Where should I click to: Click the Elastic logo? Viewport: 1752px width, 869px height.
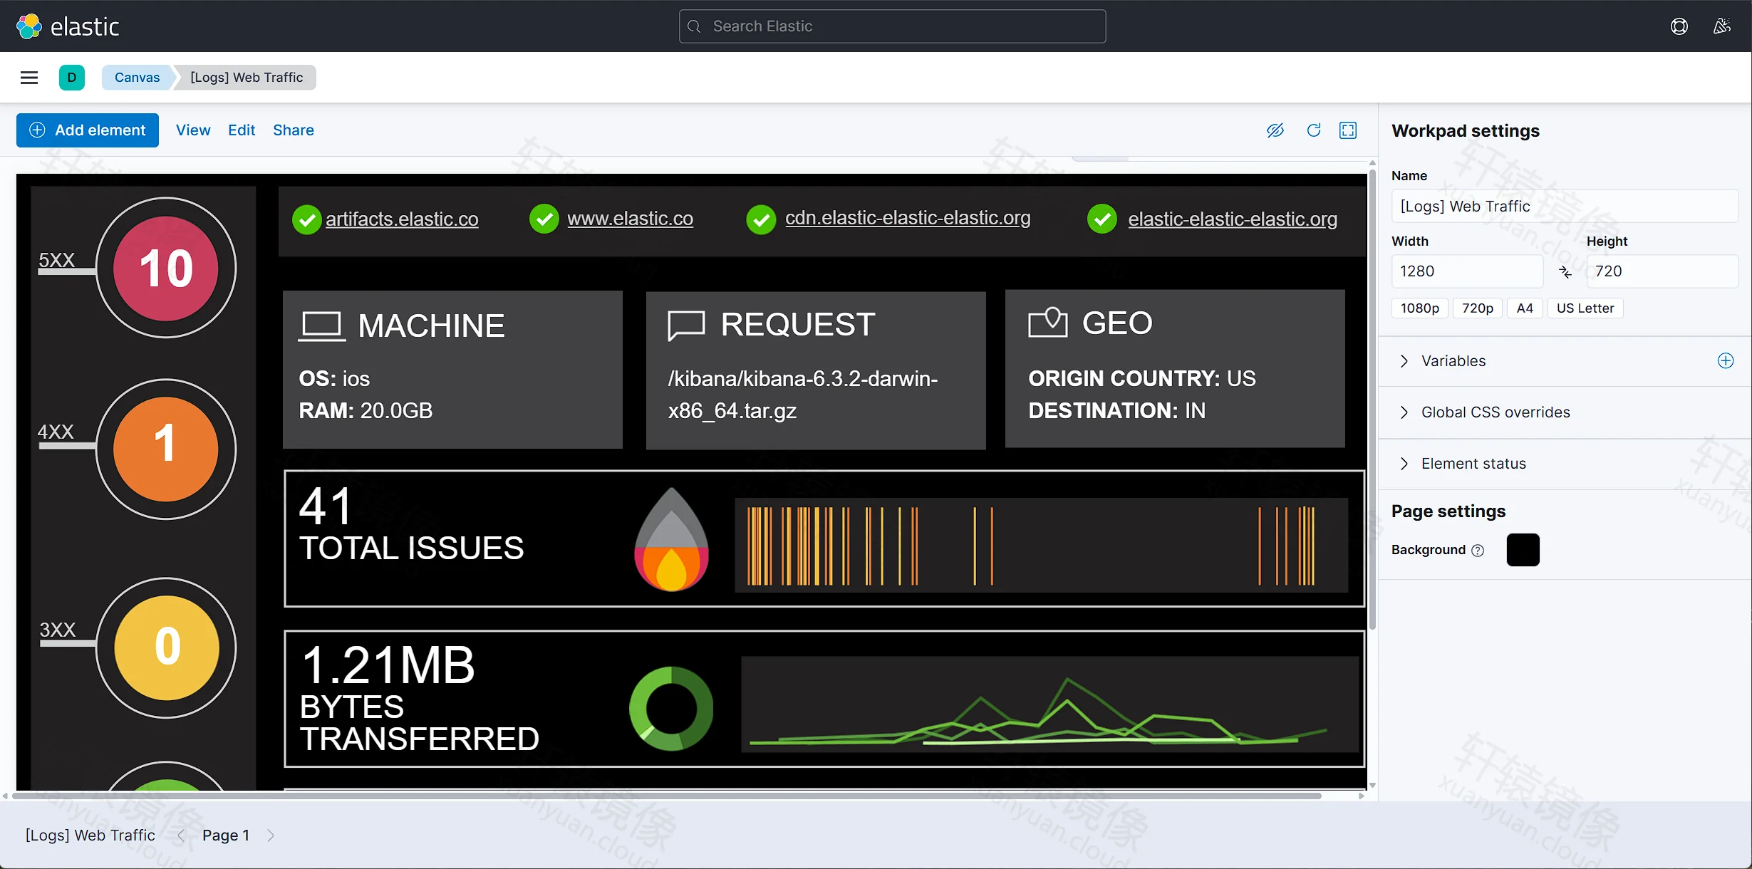point(67,26)
